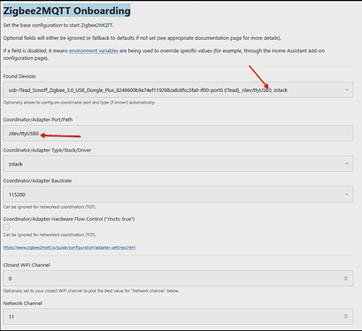This screenshot has height=331, width=362.
Task: Focus the Network Channel field showing 11
Action: click(178, 317)
